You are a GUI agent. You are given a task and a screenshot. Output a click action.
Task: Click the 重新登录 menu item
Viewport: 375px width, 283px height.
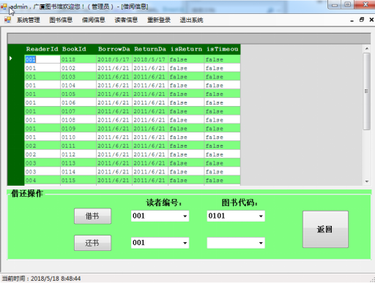tap(159, 20)
